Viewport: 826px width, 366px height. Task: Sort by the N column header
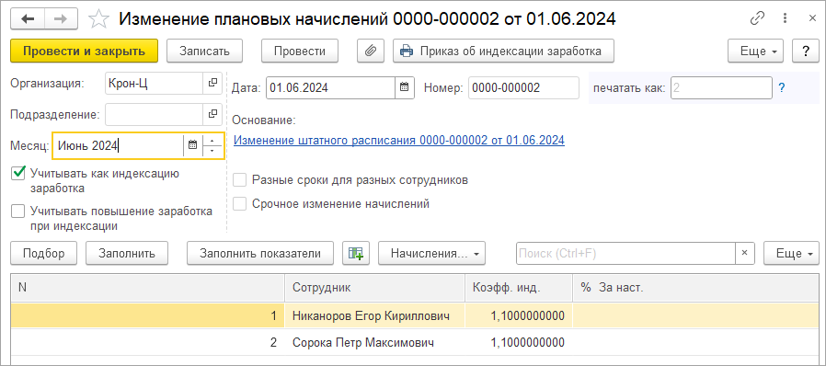point(147,288)
